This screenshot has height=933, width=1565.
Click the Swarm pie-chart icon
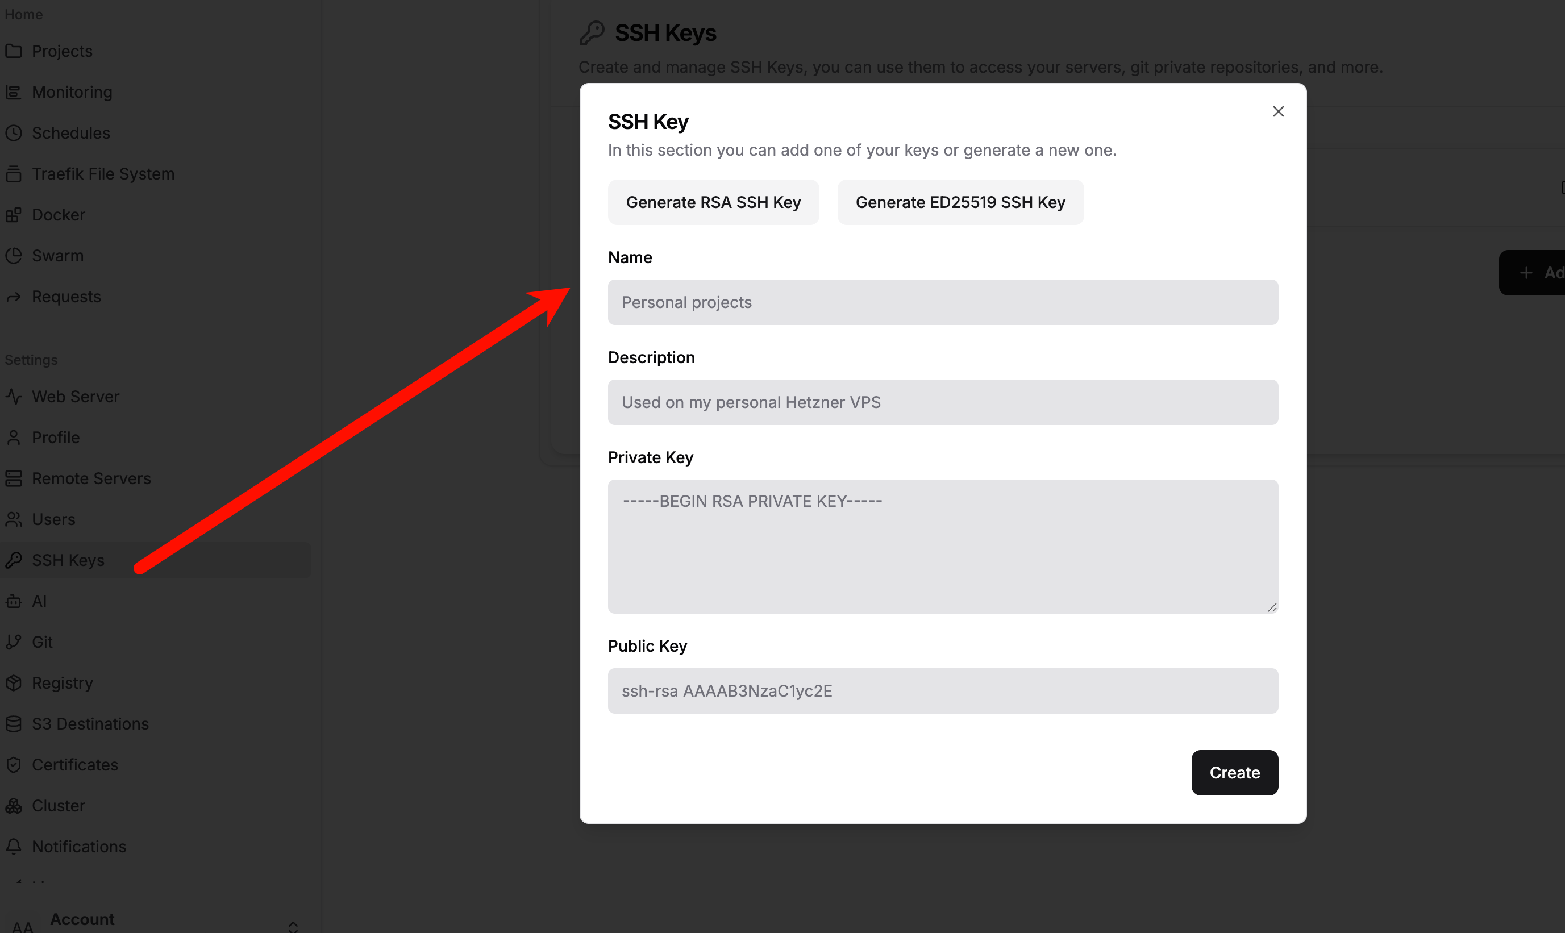click(x=14, y=256)
